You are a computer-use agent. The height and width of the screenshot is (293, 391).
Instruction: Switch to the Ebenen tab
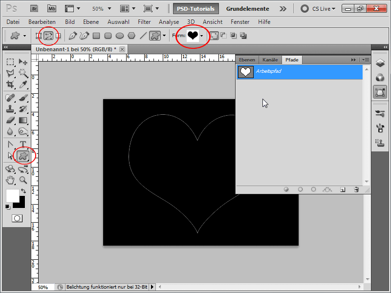tap(247, 60)
